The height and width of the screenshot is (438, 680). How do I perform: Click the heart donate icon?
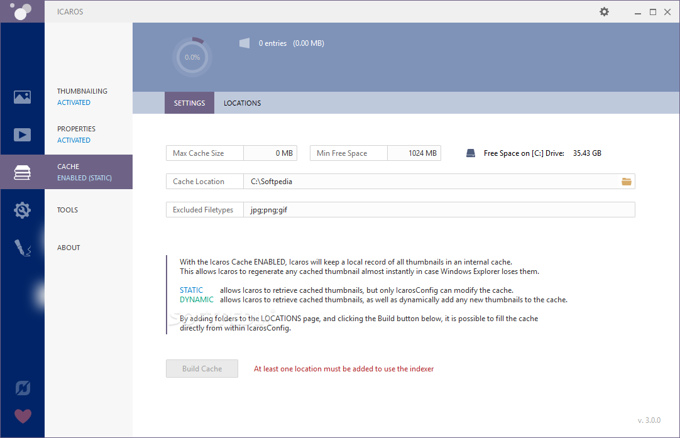23,416
